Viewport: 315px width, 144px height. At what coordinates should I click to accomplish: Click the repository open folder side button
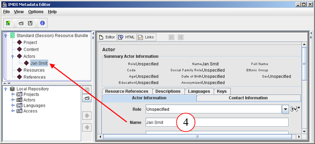[x=87, y=98]
